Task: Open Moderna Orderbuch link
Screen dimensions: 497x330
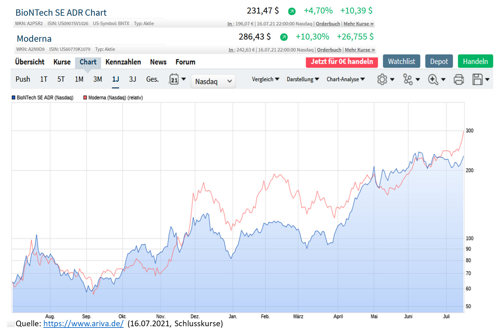Action: [329, 50]
